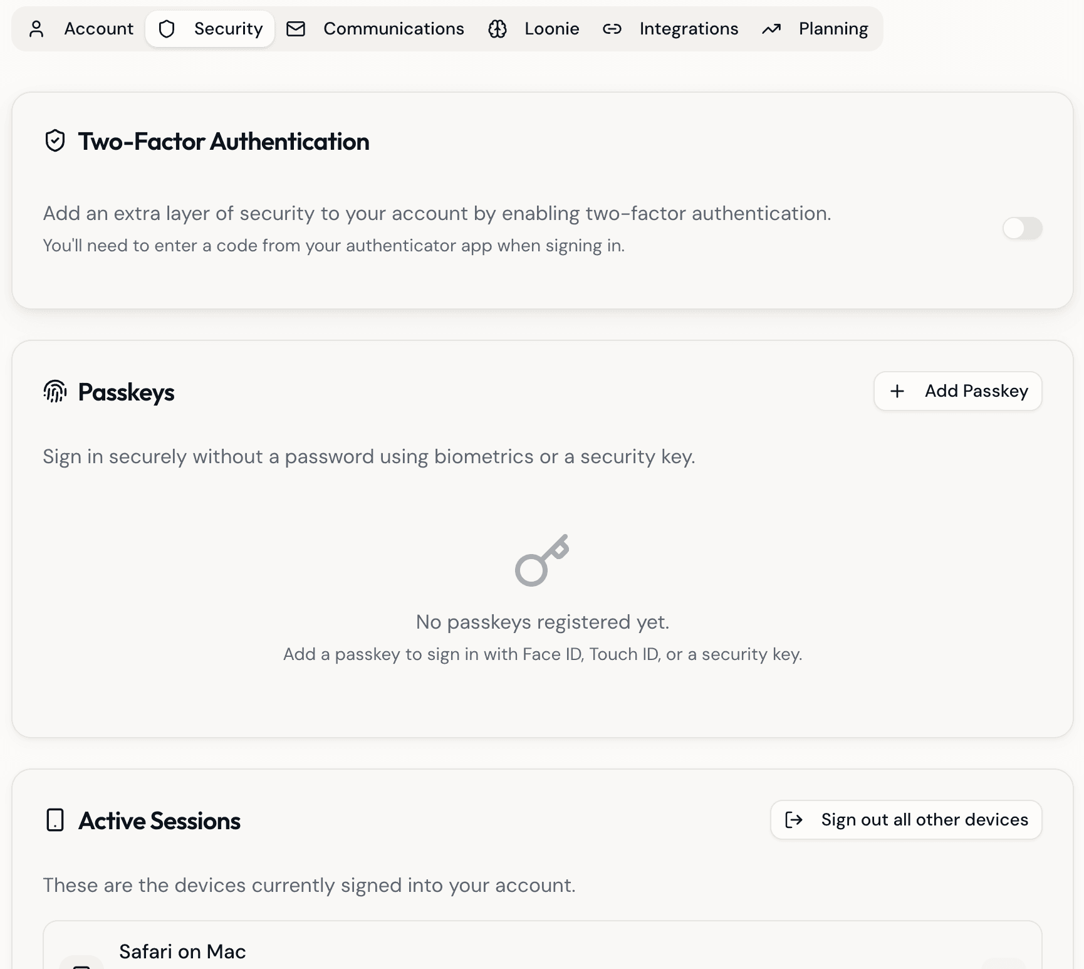
Task: Click the link icon beside Integrations
Action: tap(612, 28)
